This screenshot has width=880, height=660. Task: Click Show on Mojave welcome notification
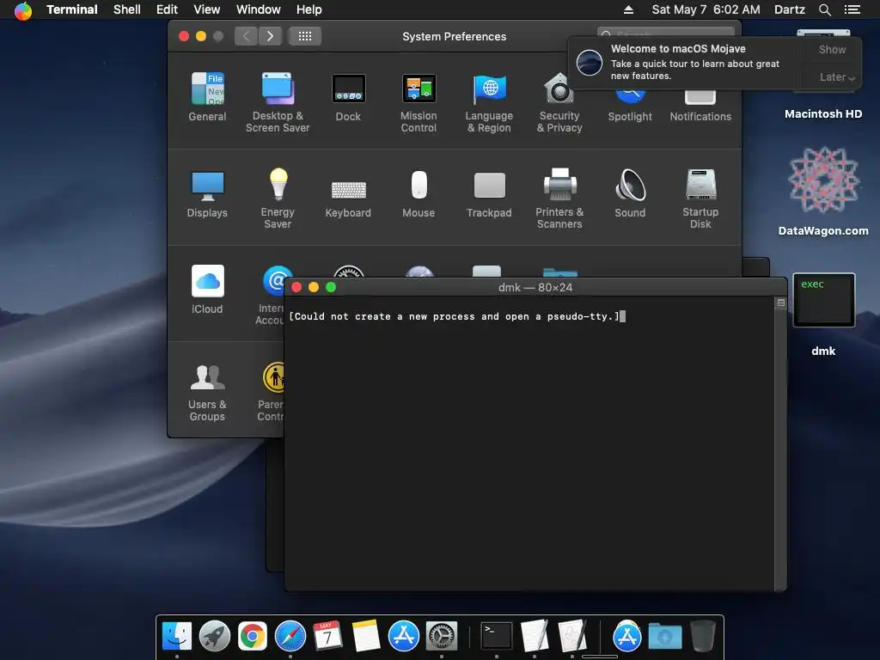click(832, 49)
